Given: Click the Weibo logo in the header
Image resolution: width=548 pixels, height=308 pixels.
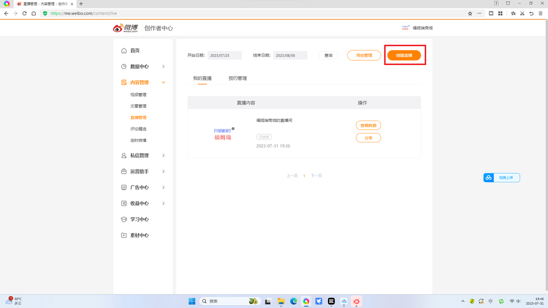Looking at the screenshot, I should (x=125, y=28).
